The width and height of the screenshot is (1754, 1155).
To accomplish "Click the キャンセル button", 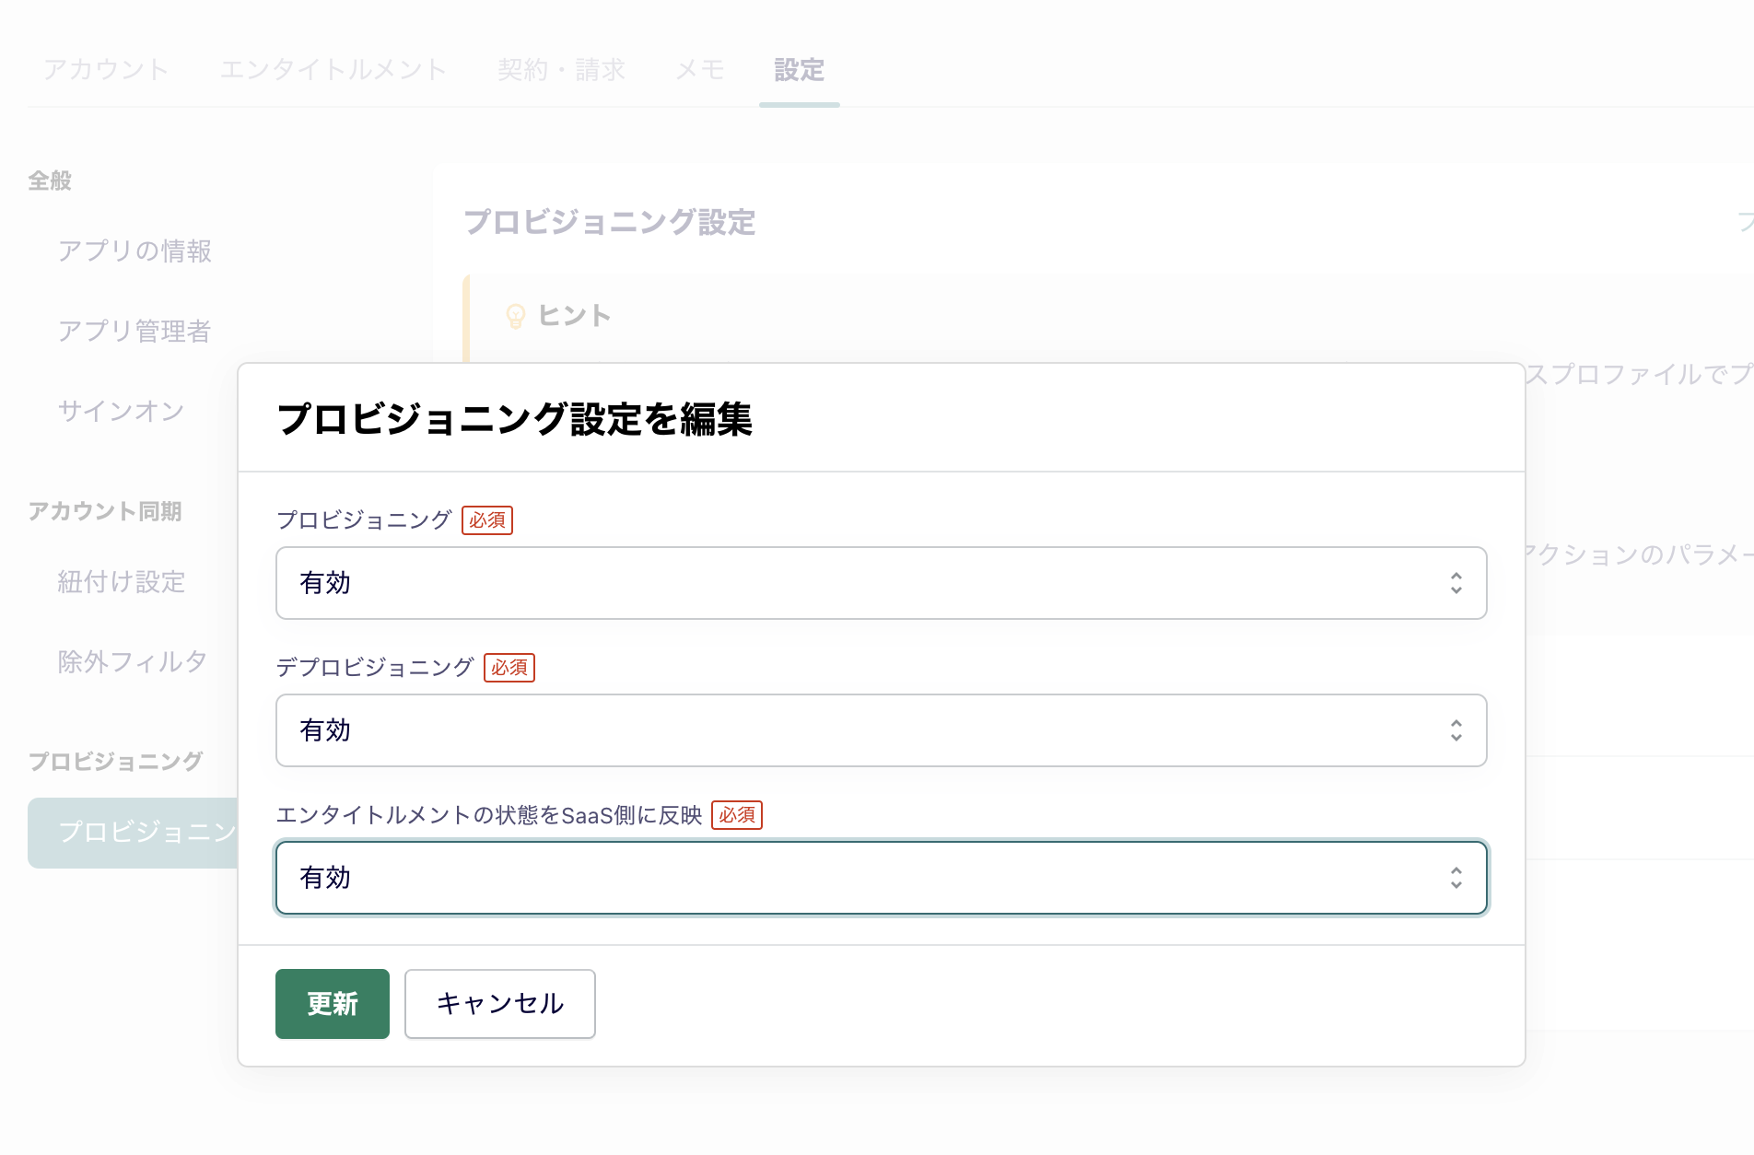I will coord(499,1004).
